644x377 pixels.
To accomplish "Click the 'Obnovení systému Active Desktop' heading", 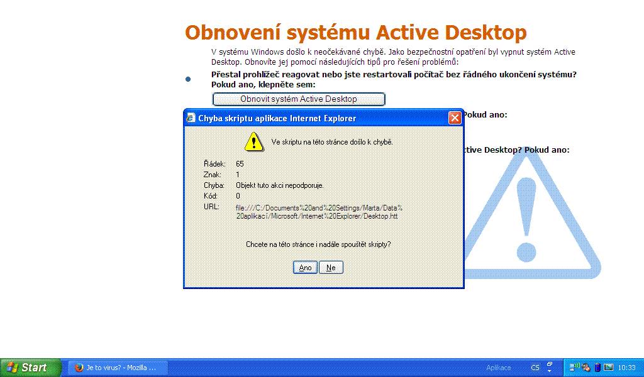I will pyautogui.click(x=356, y=33).
